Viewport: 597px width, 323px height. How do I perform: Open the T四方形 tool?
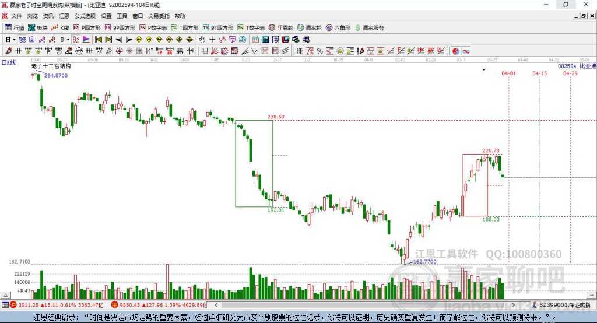185,28
